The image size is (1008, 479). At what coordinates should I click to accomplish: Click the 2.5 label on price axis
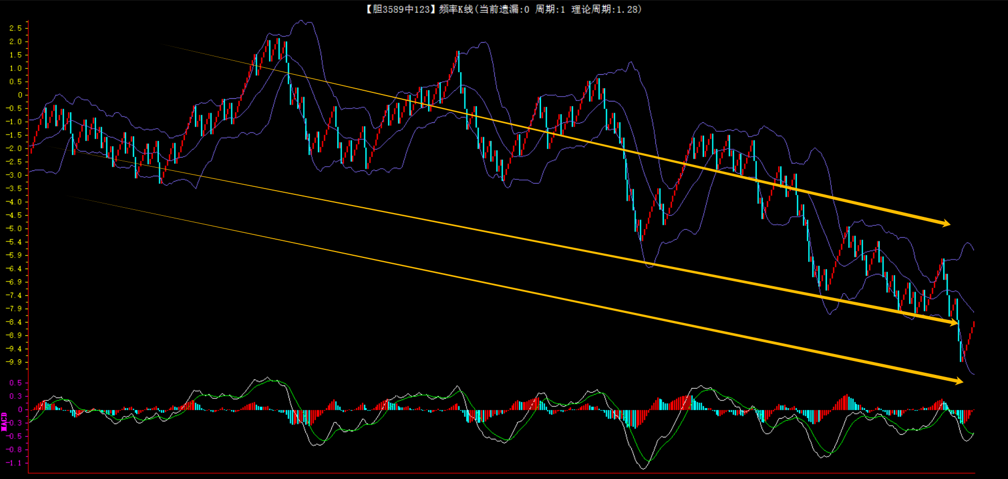[15, 28]
